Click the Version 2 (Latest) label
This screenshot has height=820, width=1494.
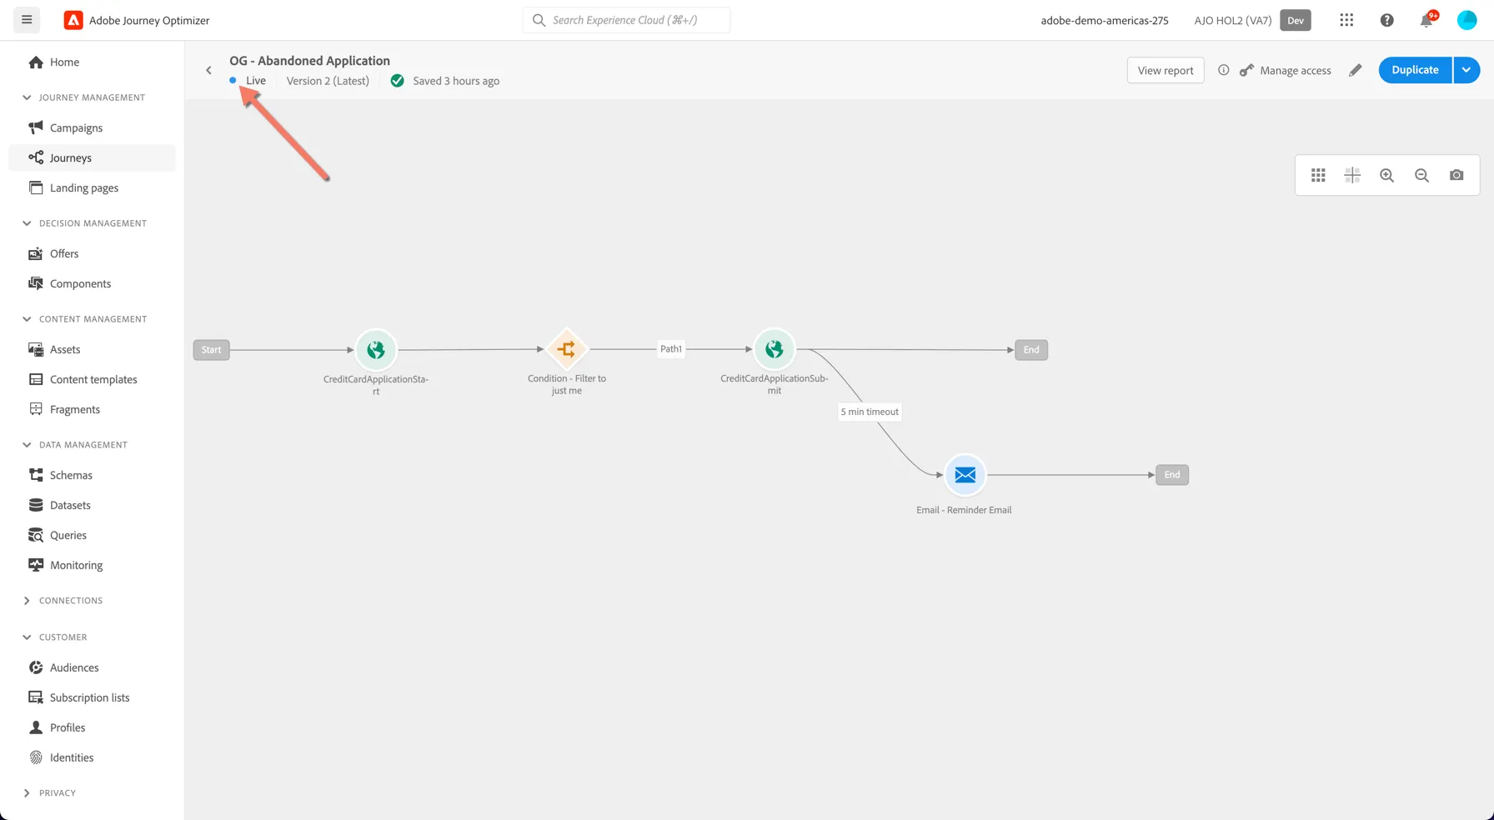[328, 81]
